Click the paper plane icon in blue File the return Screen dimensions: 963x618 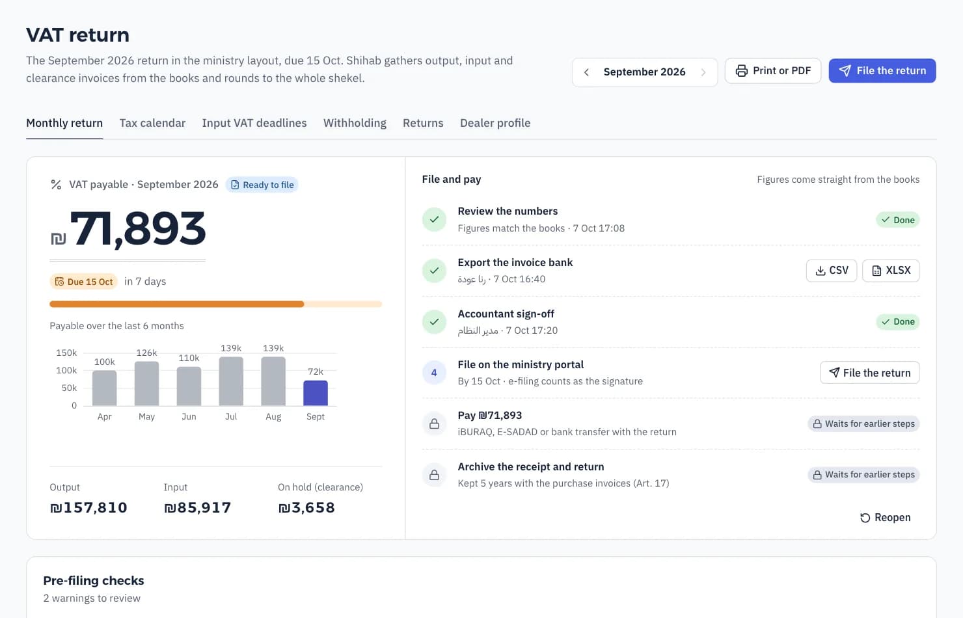pos(845,71)
